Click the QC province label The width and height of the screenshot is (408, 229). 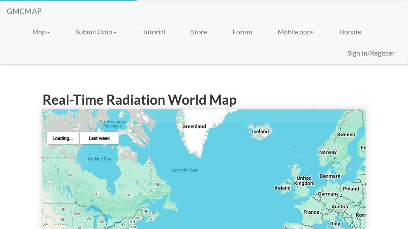[129, 195]
